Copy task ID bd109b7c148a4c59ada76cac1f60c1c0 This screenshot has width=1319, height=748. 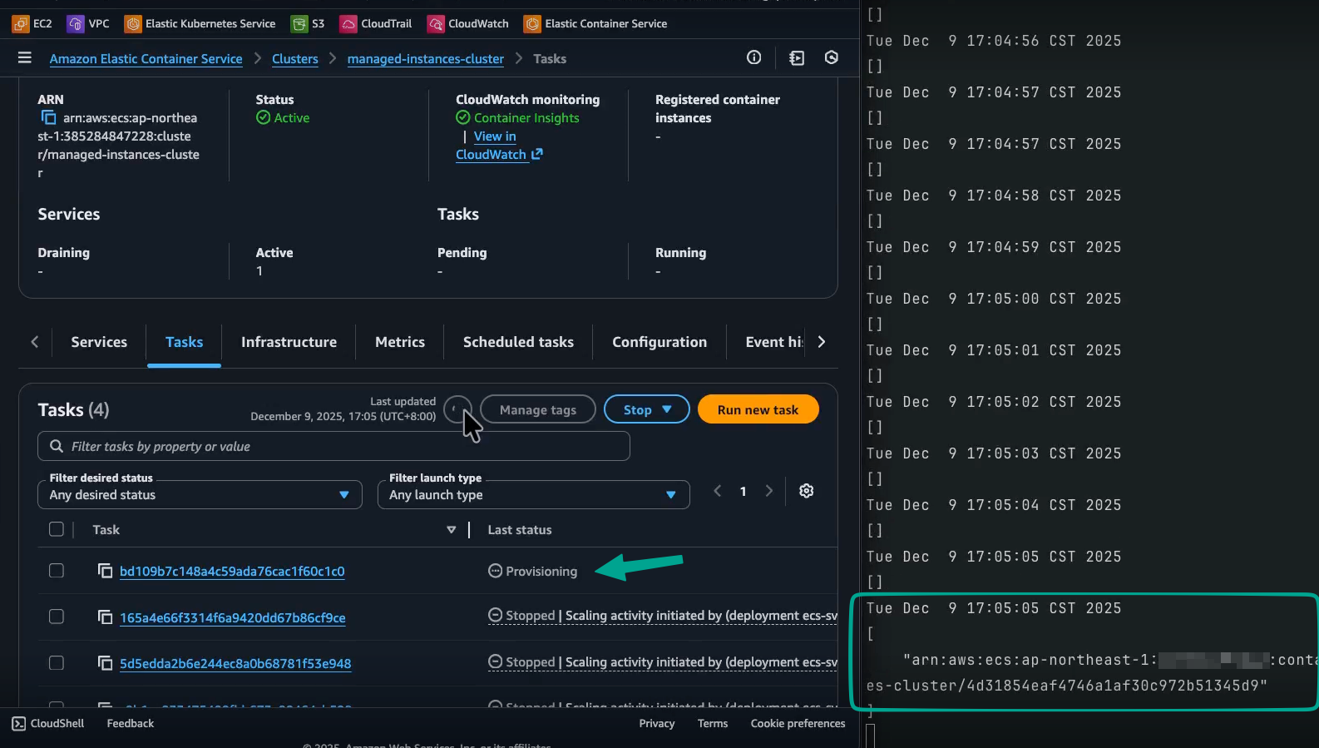pos(106,571)
